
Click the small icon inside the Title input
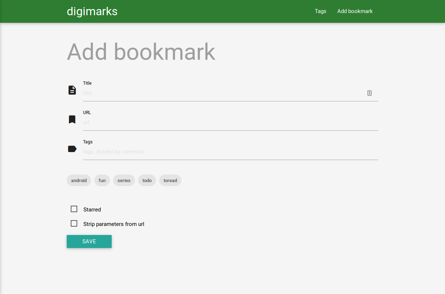[x=369, y=93]
